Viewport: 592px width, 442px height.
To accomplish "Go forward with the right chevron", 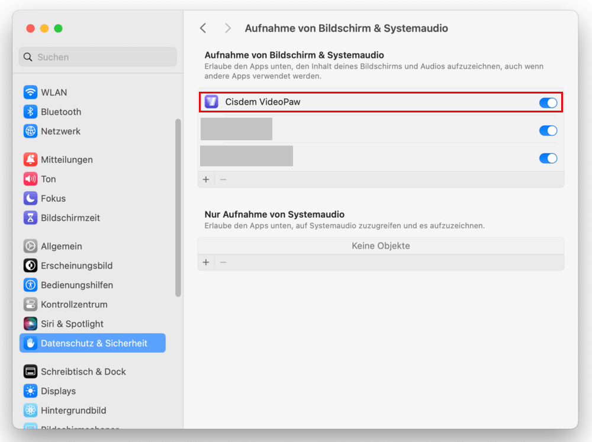I will [x=227, y=28].
